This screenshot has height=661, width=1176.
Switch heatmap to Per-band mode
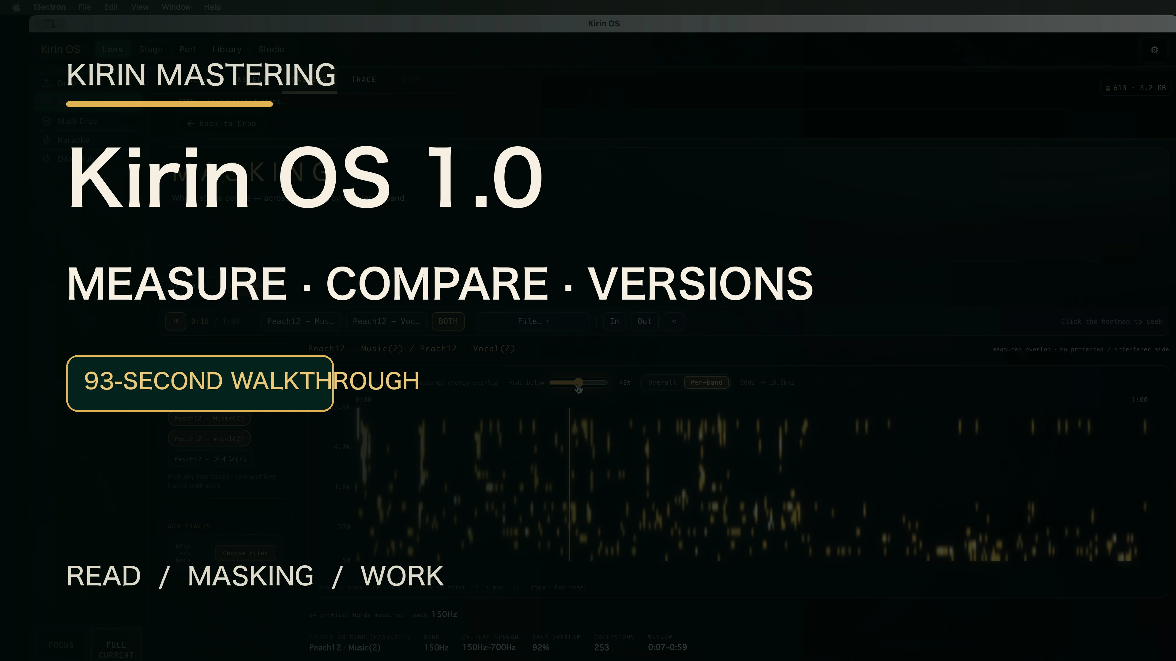tap(706, 382)
